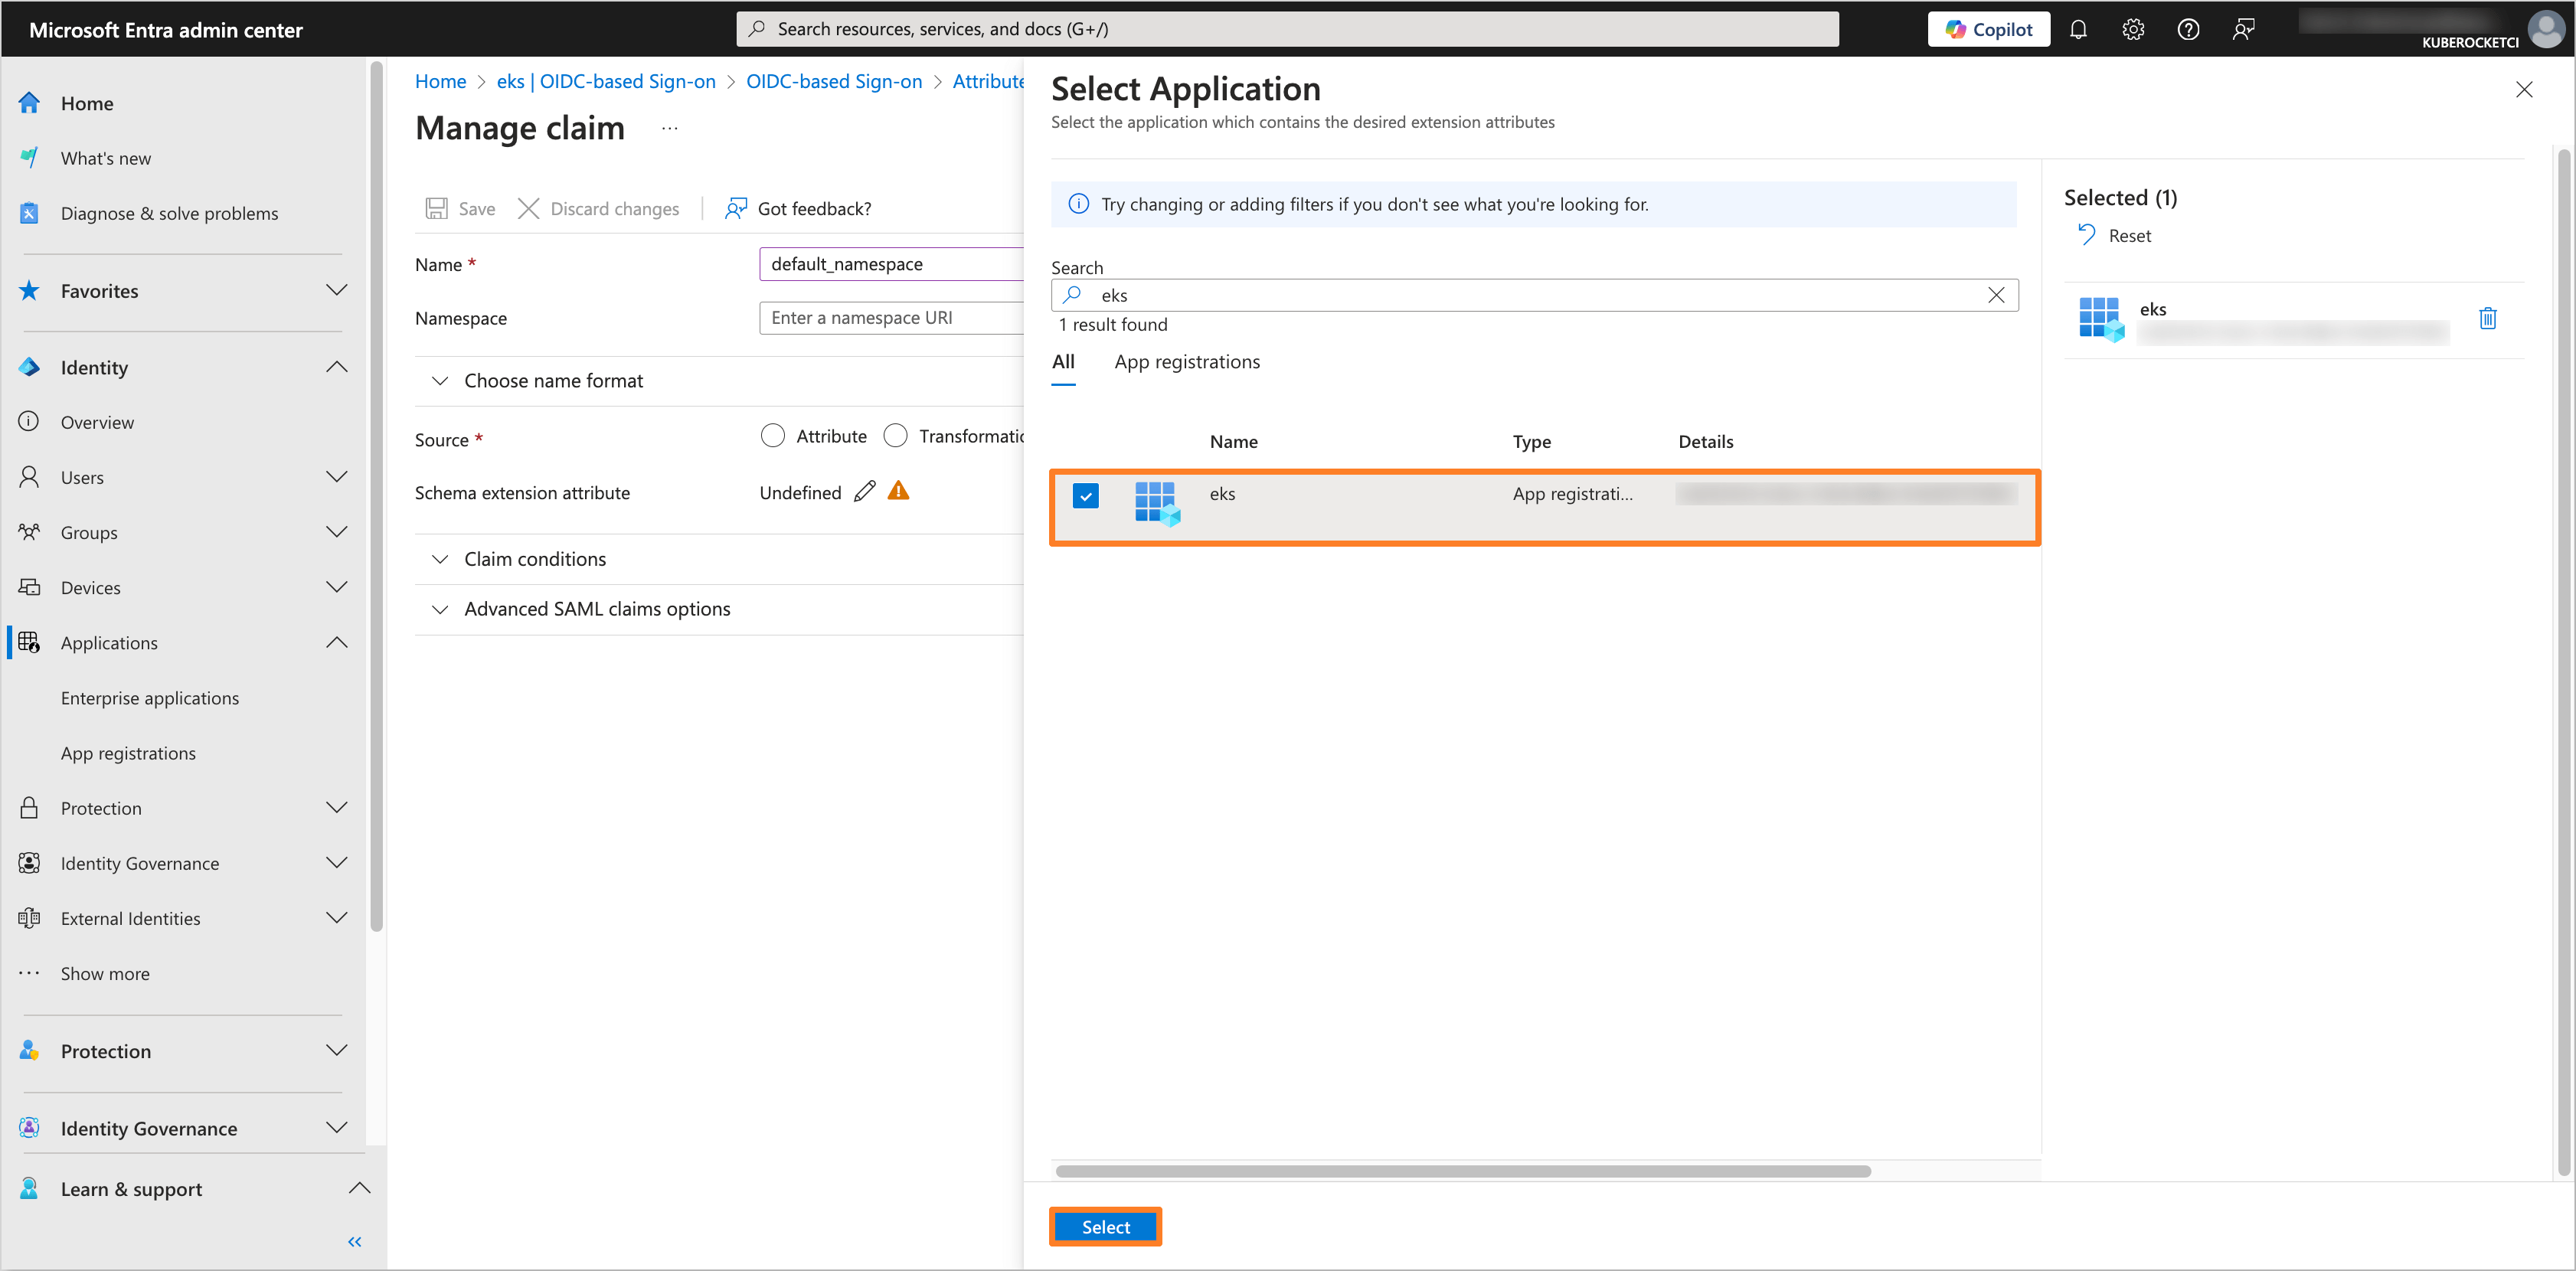
Task: Select the Attribute source radio button
Action: [x=773, y=435]
